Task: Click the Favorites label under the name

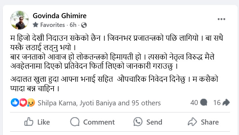Action: pos(52,25)
